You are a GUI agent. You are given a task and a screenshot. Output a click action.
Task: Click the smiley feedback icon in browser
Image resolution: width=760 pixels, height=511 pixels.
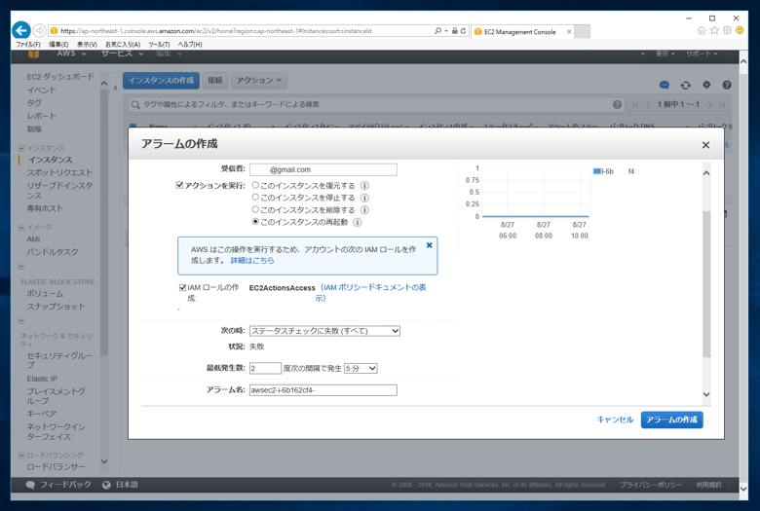point(740,30)
